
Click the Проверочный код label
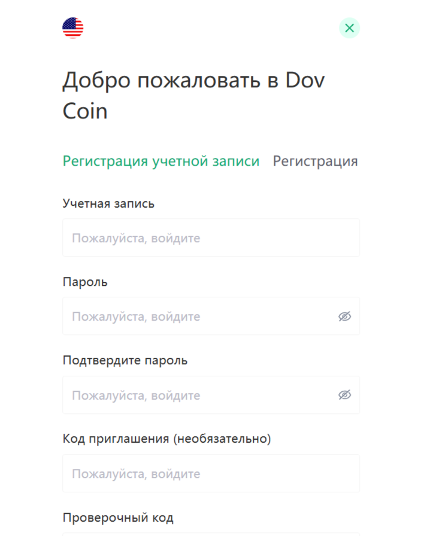click(118, 517)
